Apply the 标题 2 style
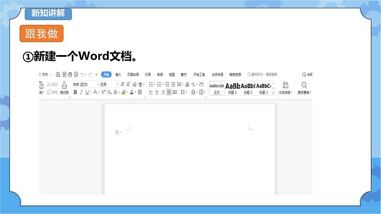The height and width of the screenshot is (214, 381). (x=248, y=88)
